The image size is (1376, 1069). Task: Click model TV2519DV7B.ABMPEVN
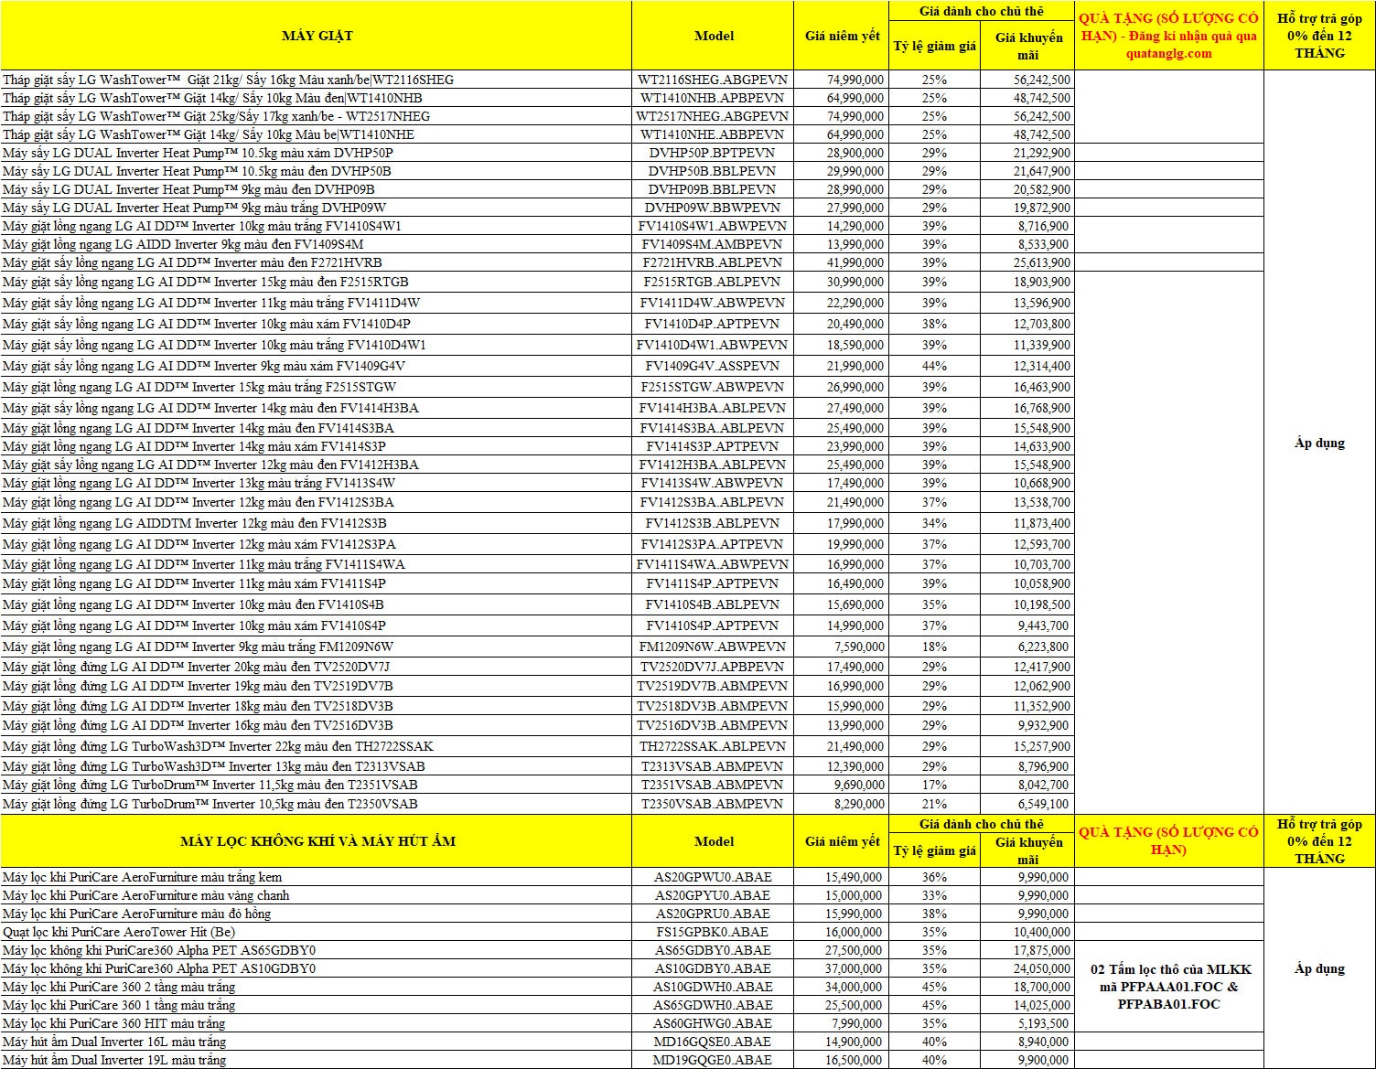click(714, 686)
